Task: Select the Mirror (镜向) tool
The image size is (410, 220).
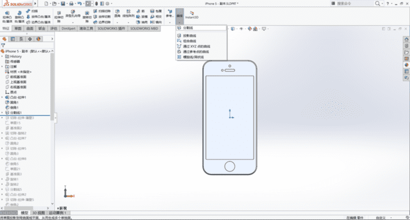Action: point(156,22)
